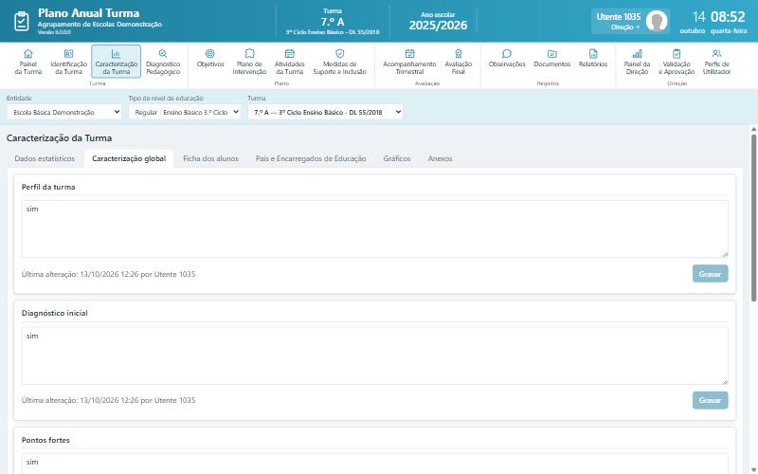Open Relatórios document icon
758x474 pixels.
pos(593,54)
